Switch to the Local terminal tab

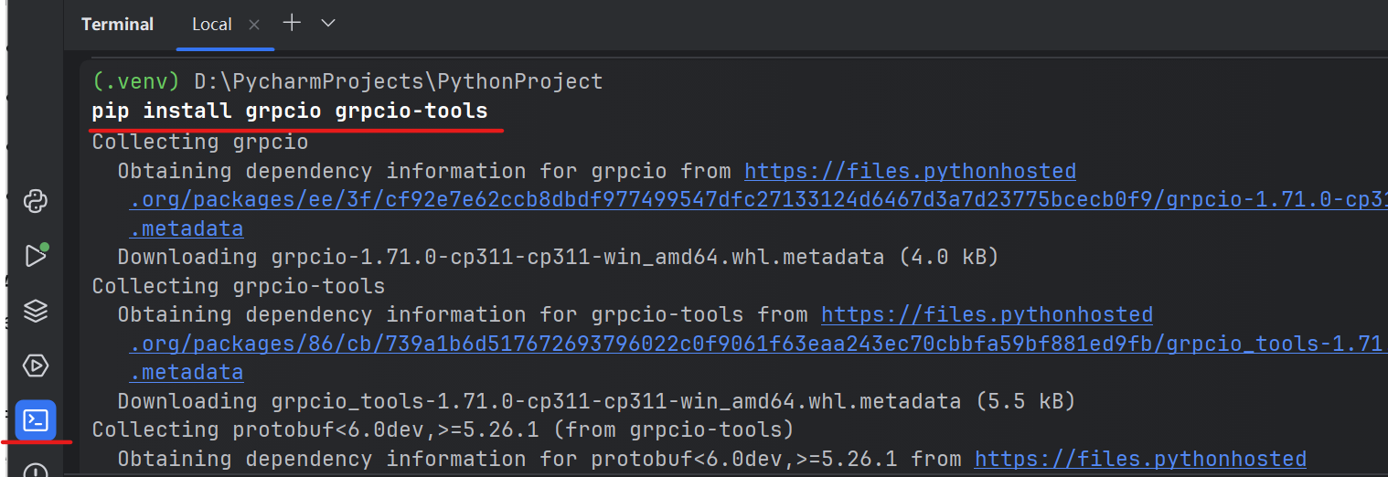point(211,25)
